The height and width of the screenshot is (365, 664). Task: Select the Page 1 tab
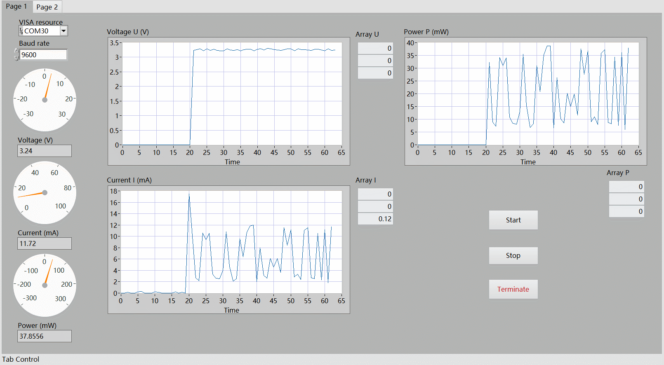coord(16,6)
